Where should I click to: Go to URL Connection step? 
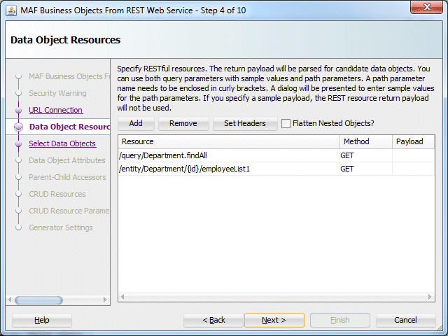(x=56, y=110)
